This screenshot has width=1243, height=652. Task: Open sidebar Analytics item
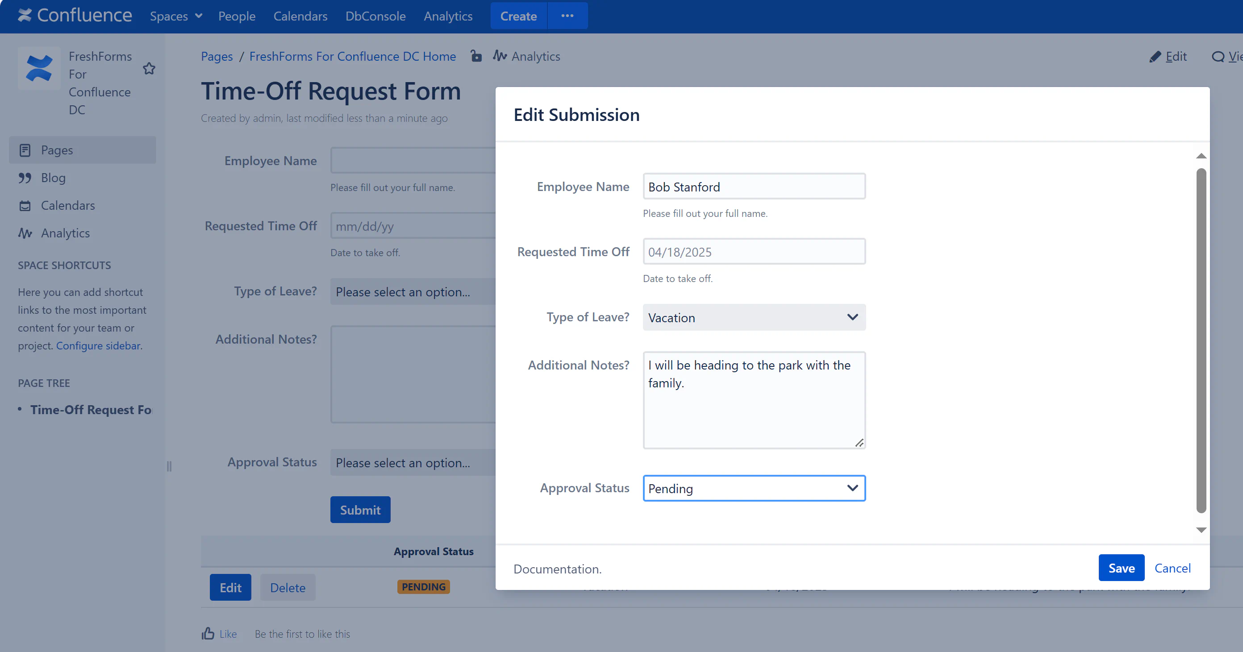(x=65, y=233)
